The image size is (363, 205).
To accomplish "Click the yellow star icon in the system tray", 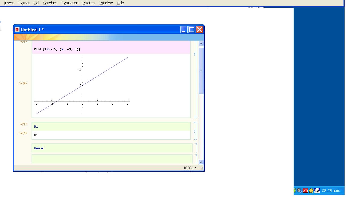I will pyautogui.click(x=310, y=191).
